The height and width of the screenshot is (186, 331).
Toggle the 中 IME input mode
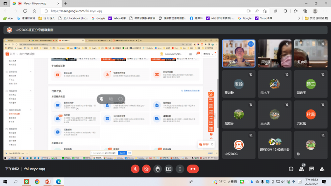[293, 181]
